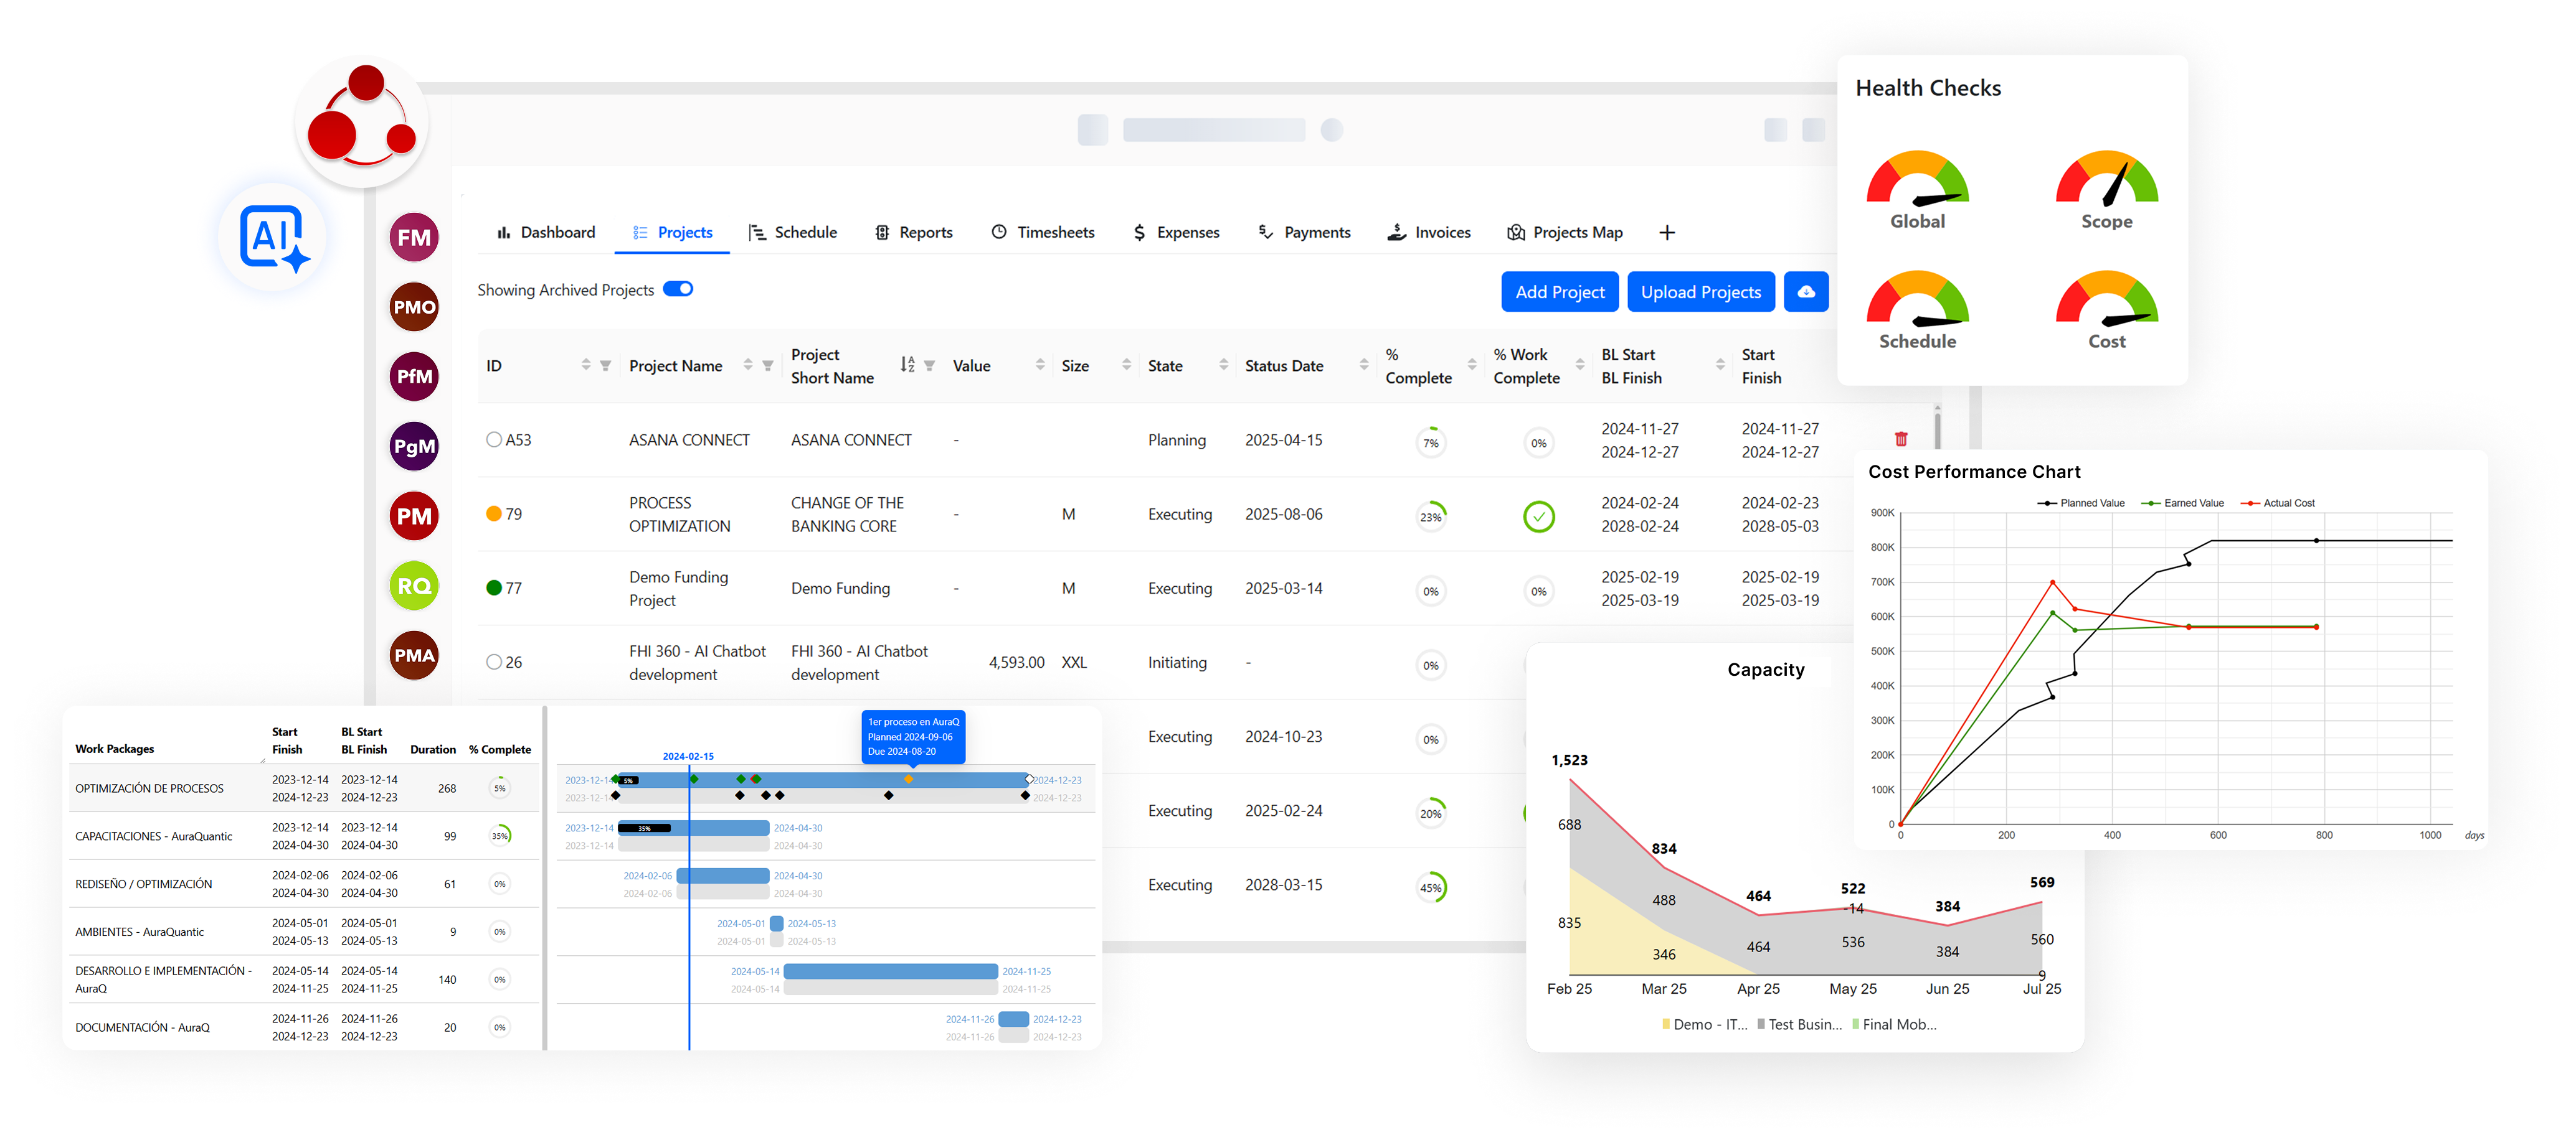The height and width of the screenshot is (1140, 2576).
Task: Click the plus icon after Projects Map
Action: tap(1667, 233)
